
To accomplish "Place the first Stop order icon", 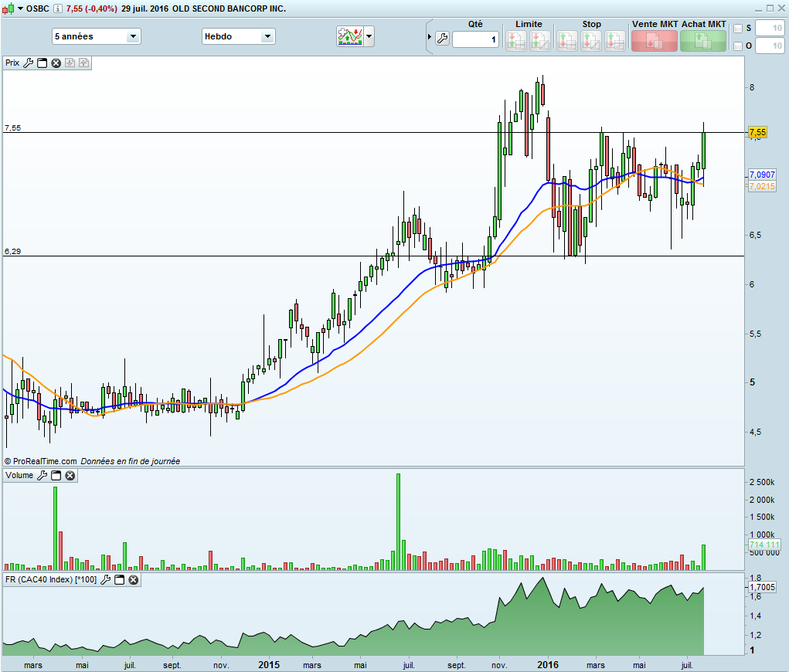I will click(x=567, y=41).
